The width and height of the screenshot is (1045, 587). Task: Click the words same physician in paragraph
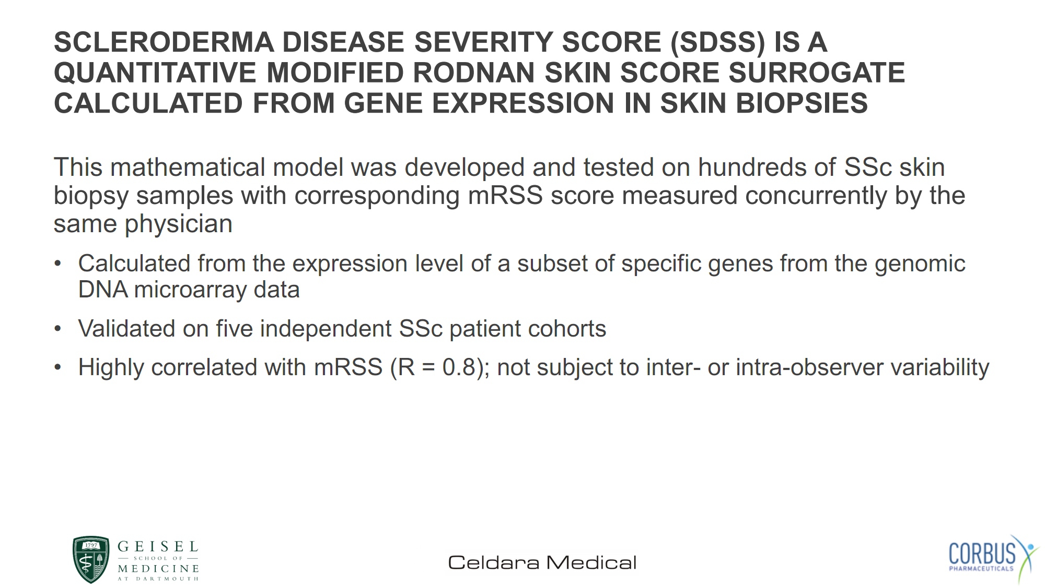[x=143, y=224]
